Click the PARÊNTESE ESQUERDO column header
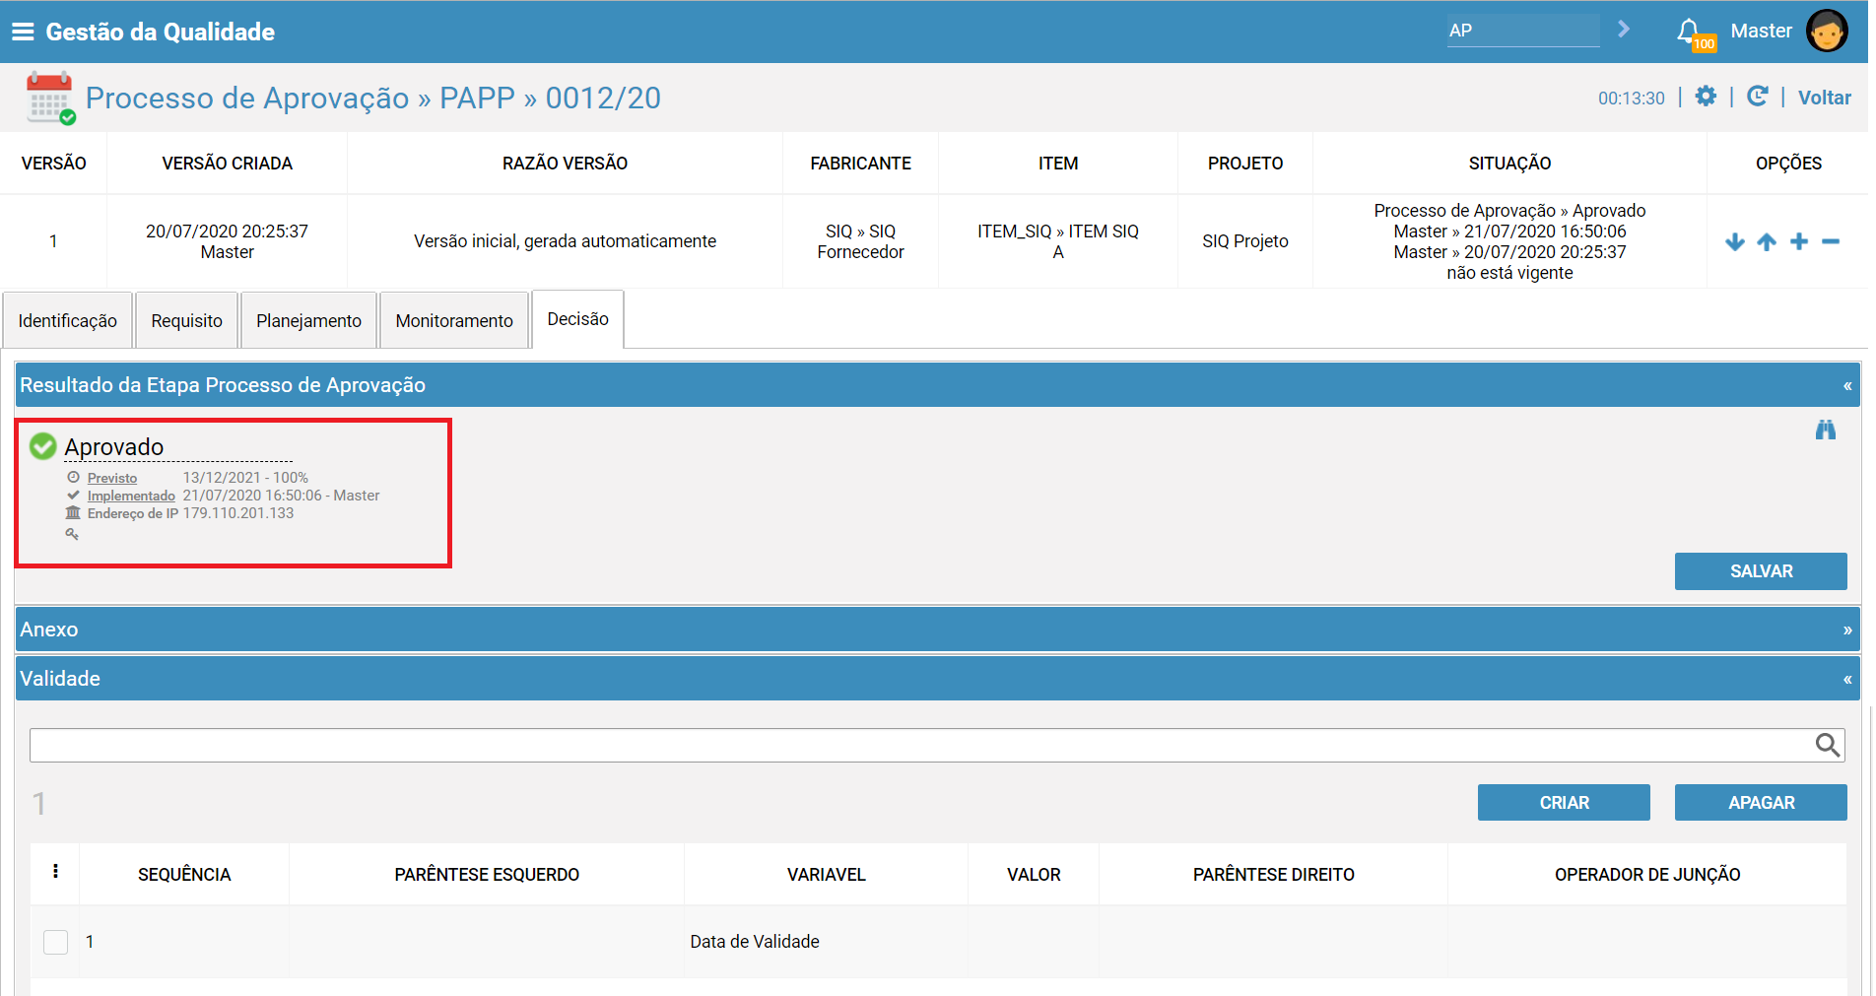Viewport: 1876px width, 996px height. click(x=487, y=875)
